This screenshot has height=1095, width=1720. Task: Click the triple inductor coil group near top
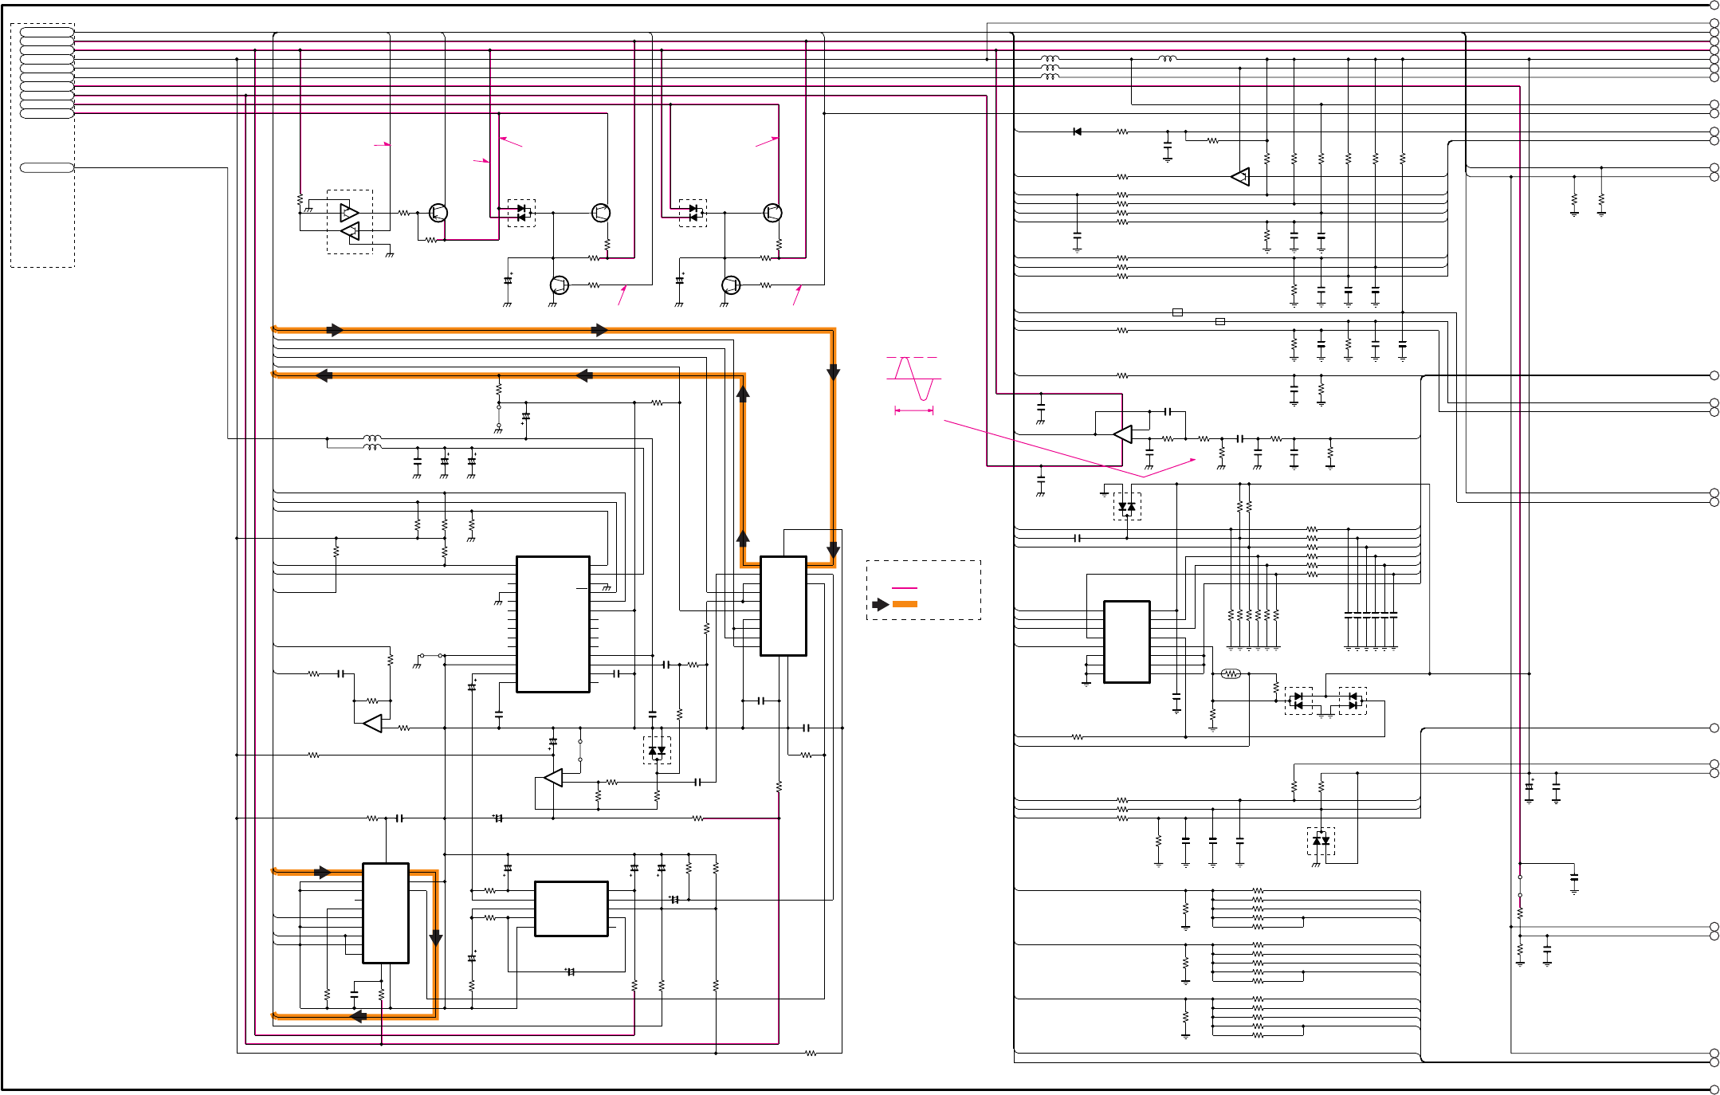coord(1050,68)
